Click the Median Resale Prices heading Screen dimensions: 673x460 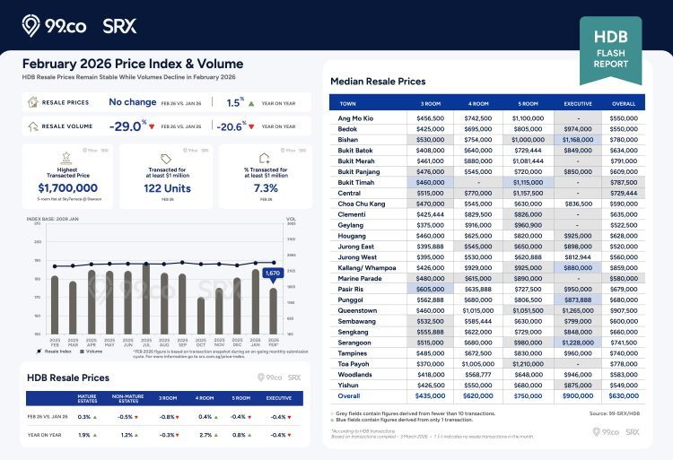378,82
